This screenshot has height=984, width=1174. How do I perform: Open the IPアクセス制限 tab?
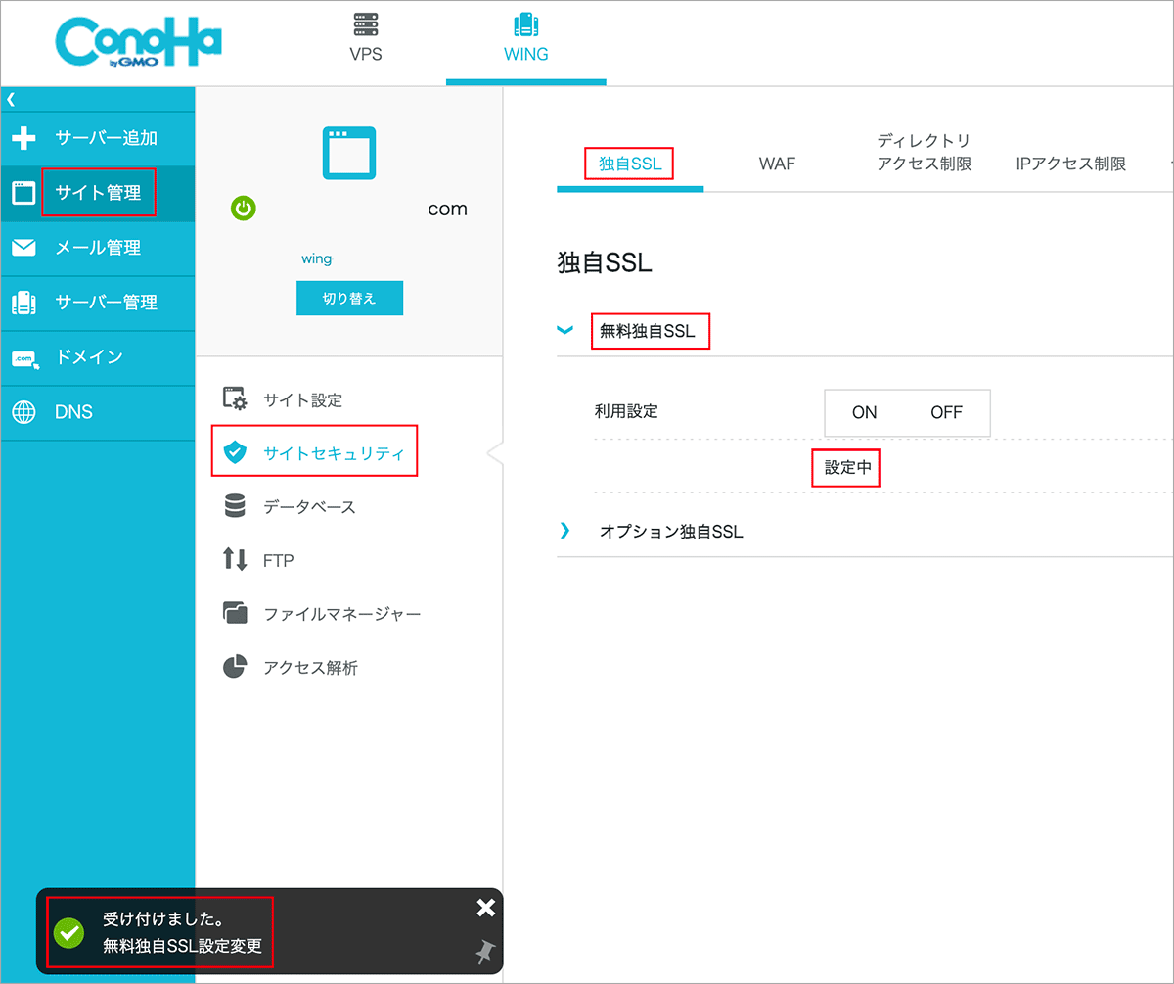pyautogui.click(x=1070, y=164)
